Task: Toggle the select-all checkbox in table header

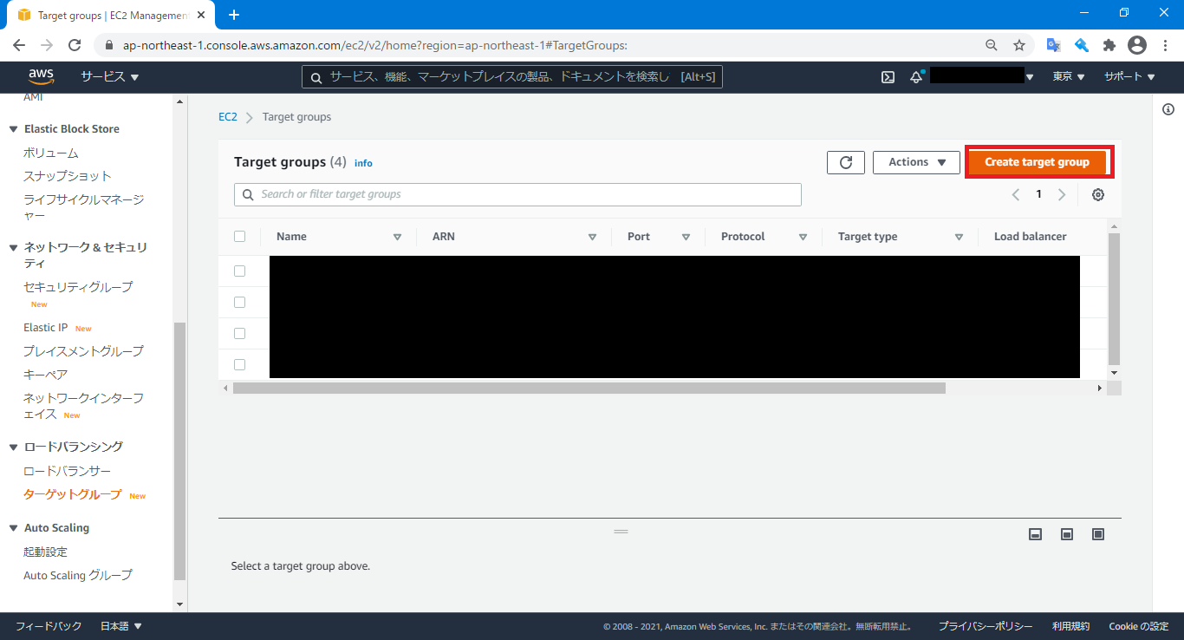Action: coord(240,236)
